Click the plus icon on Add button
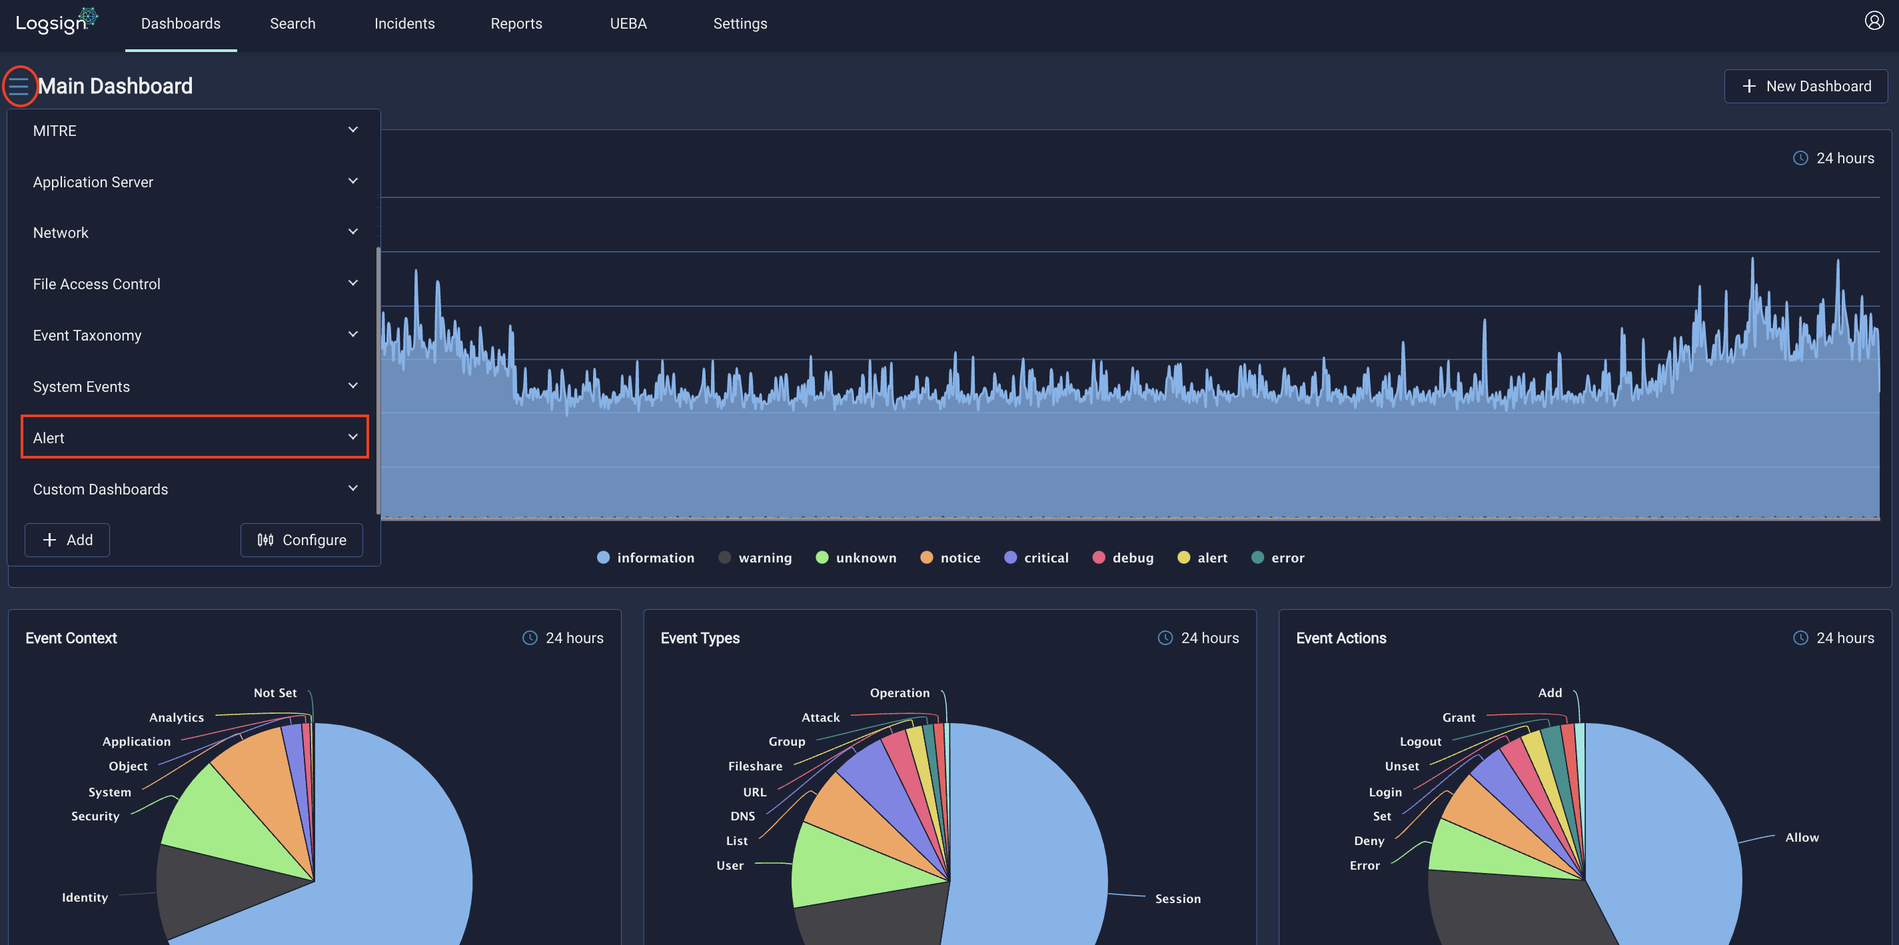The width and height of the screenshot is (1899, 945). (49, 540)
